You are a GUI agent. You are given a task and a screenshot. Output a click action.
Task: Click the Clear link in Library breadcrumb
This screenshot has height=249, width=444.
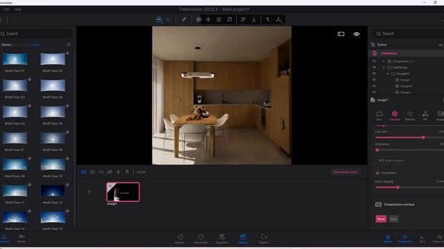tap(36, 45)
